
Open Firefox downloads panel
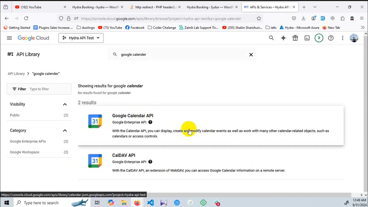click(x=303, y=18)
